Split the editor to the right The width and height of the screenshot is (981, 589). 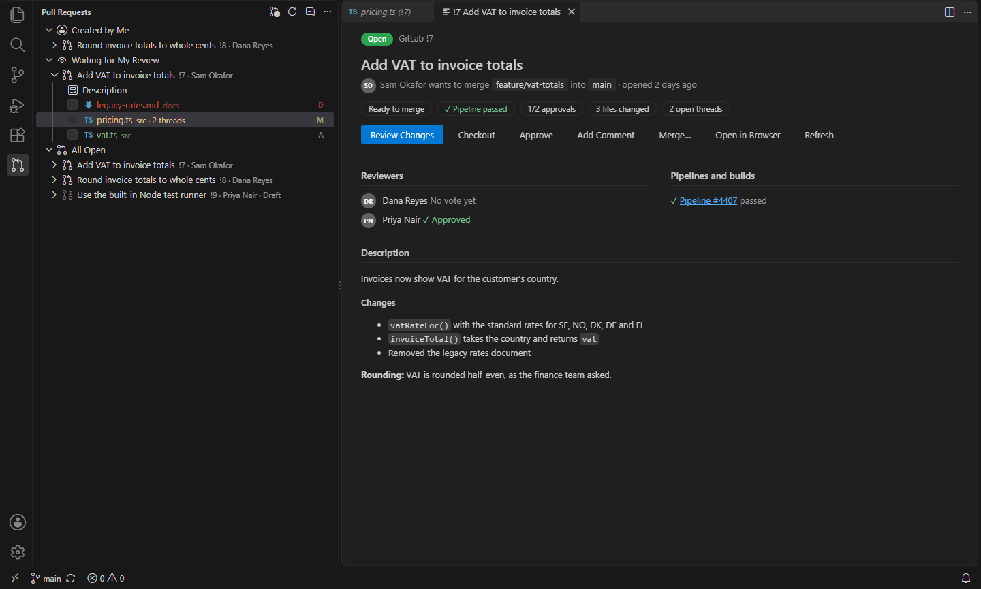(x=950, y=12)
